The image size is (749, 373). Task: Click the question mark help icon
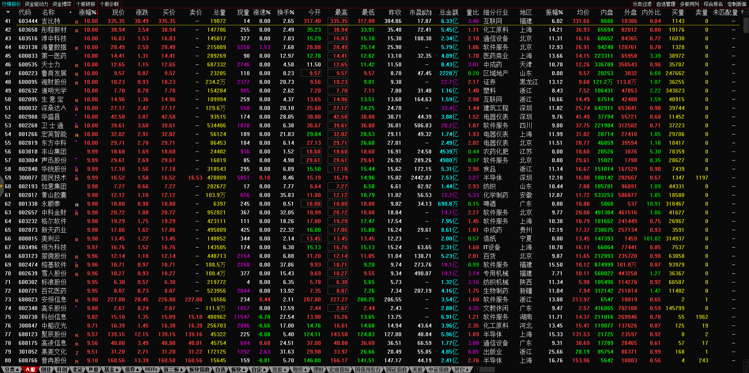click(x=742, y=12)
